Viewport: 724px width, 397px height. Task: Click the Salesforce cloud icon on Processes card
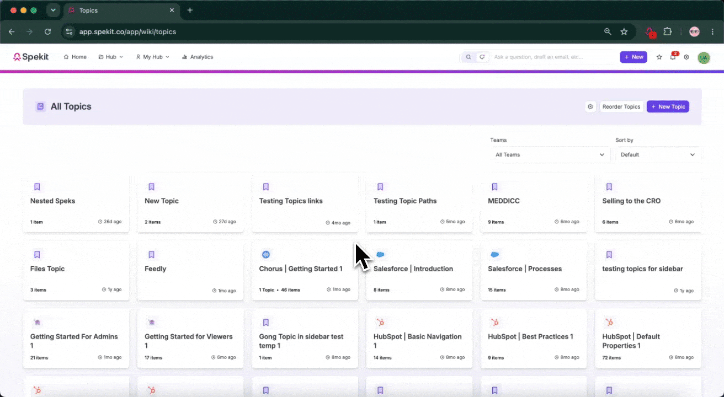[495, 255]
